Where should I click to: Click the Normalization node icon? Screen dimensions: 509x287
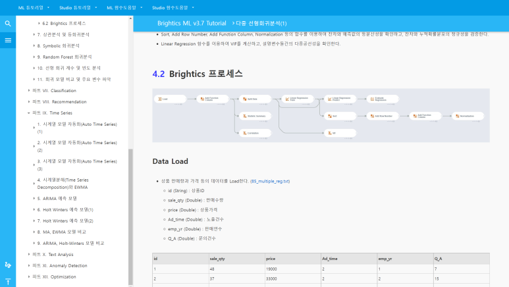tap(458, 116)
